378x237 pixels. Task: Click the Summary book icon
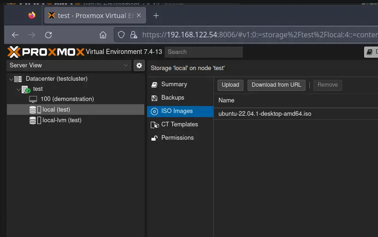[x=154, y=85]
